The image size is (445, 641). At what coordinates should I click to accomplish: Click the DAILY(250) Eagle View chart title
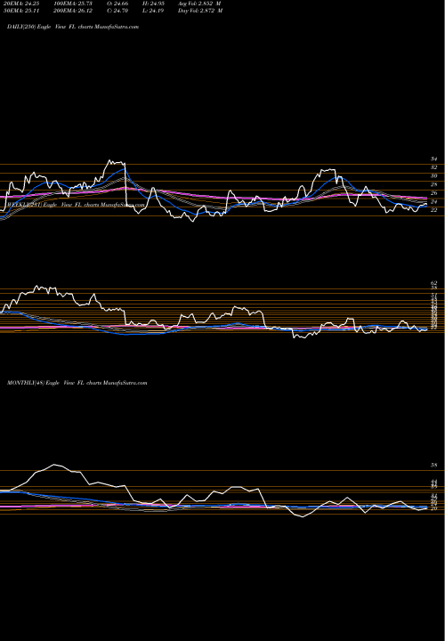tap(73, 27)
